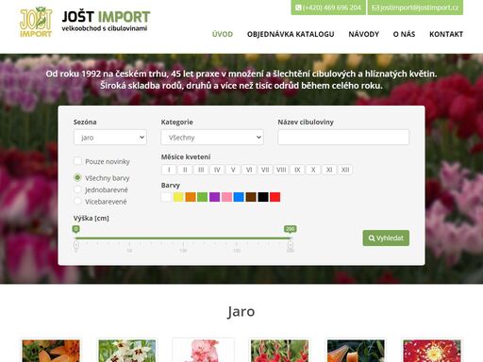
Task: Click the email address button
Action: coord(415,8)
